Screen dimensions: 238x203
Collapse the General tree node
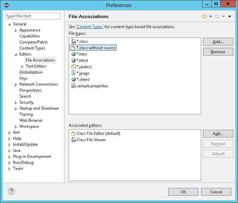[9, 24]
